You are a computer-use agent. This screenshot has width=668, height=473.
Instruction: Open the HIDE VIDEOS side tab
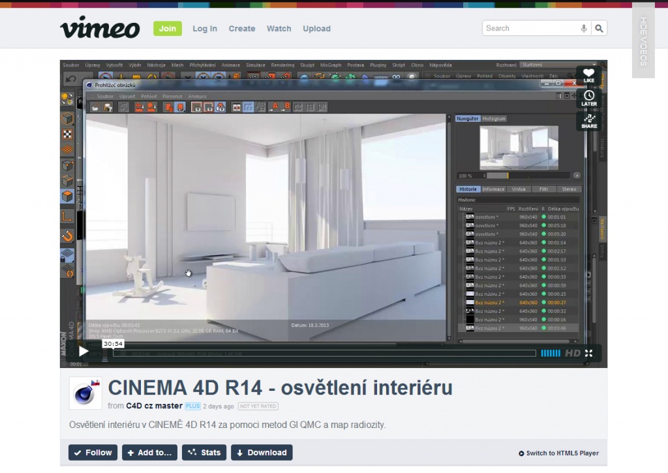(x=643, y=41)
